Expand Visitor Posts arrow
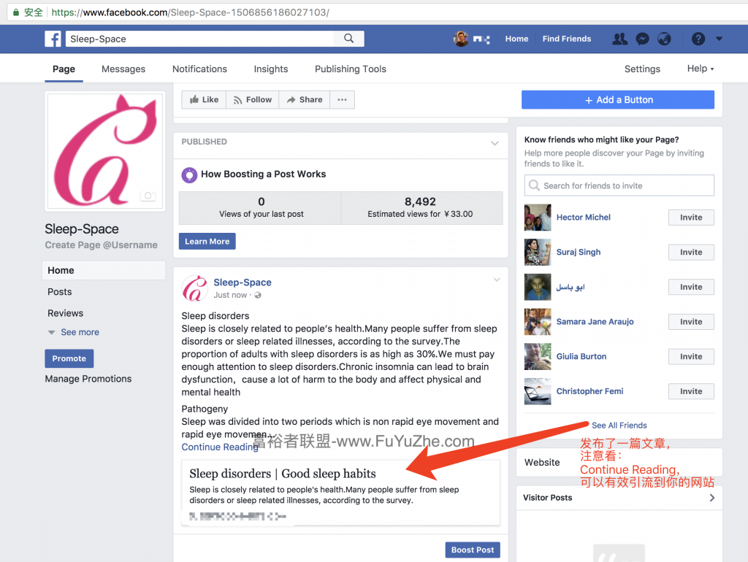Image resolution: width=748 pixels, height=562 pixels. pos(711,498)
